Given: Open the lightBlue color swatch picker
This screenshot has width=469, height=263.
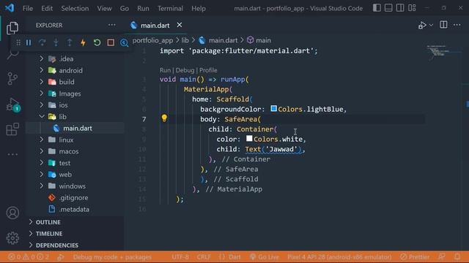Looking at the screenshot, I should 273,109.
